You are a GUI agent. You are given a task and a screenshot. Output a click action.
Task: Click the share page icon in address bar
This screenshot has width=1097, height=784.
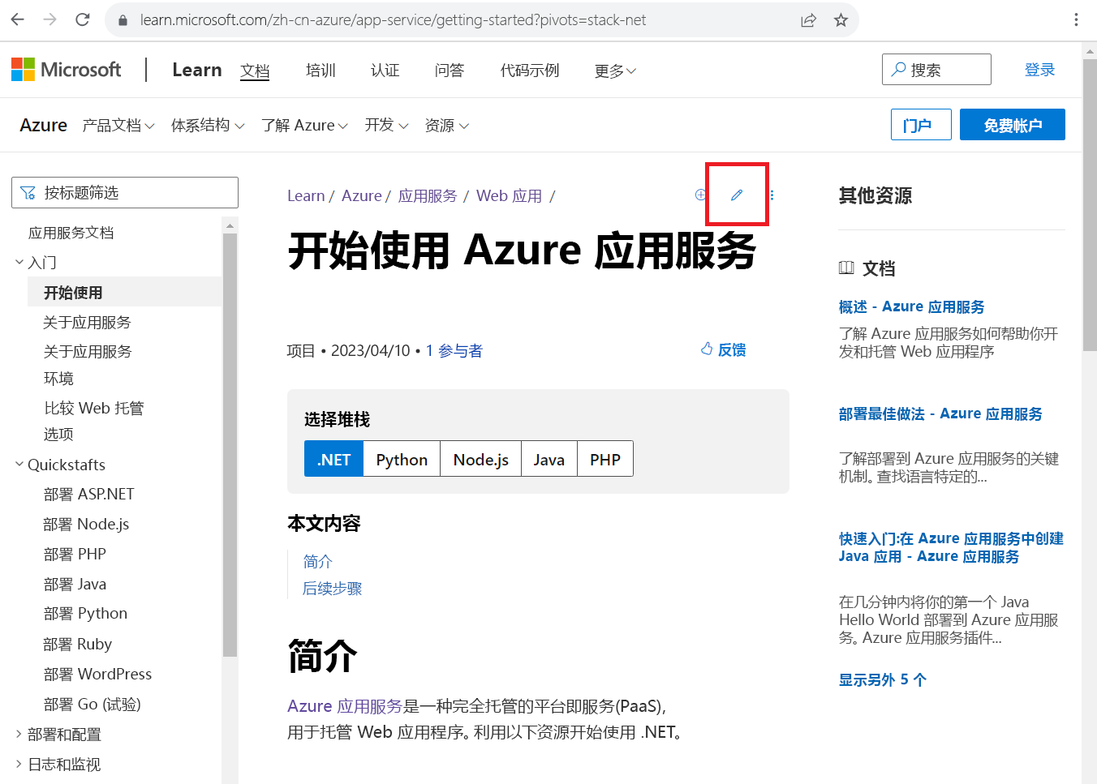808,20
